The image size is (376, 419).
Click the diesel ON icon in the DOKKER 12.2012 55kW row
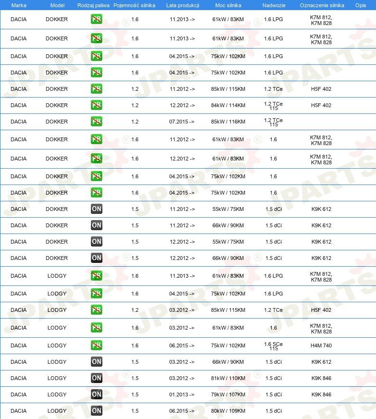(96, 242)
